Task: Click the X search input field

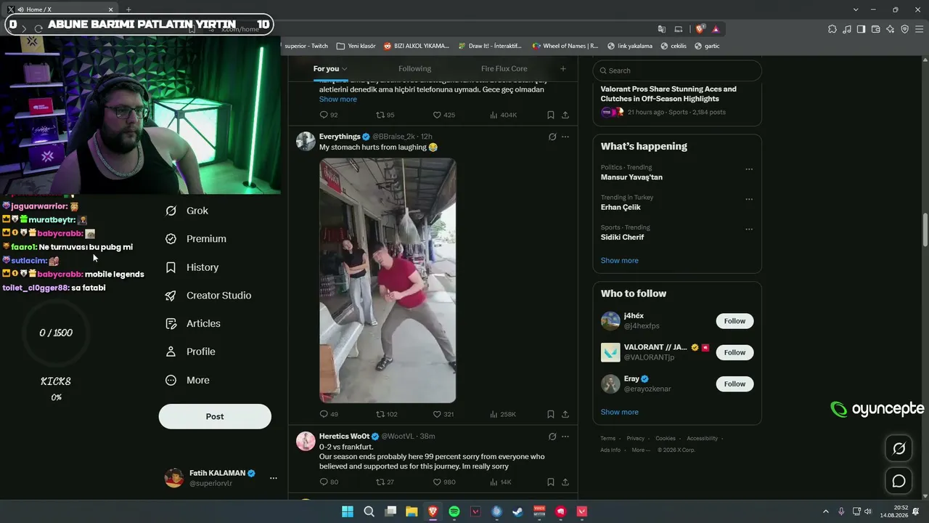Action: point(677,70)
